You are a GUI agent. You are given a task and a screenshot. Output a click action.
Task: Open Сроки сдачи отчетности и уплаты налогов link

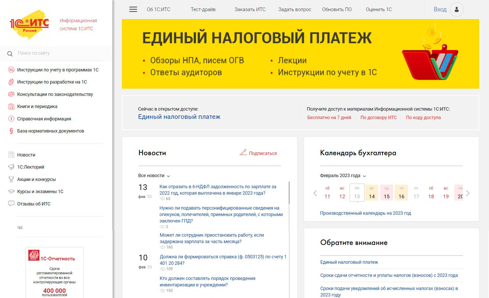click(x=389, y=275)
